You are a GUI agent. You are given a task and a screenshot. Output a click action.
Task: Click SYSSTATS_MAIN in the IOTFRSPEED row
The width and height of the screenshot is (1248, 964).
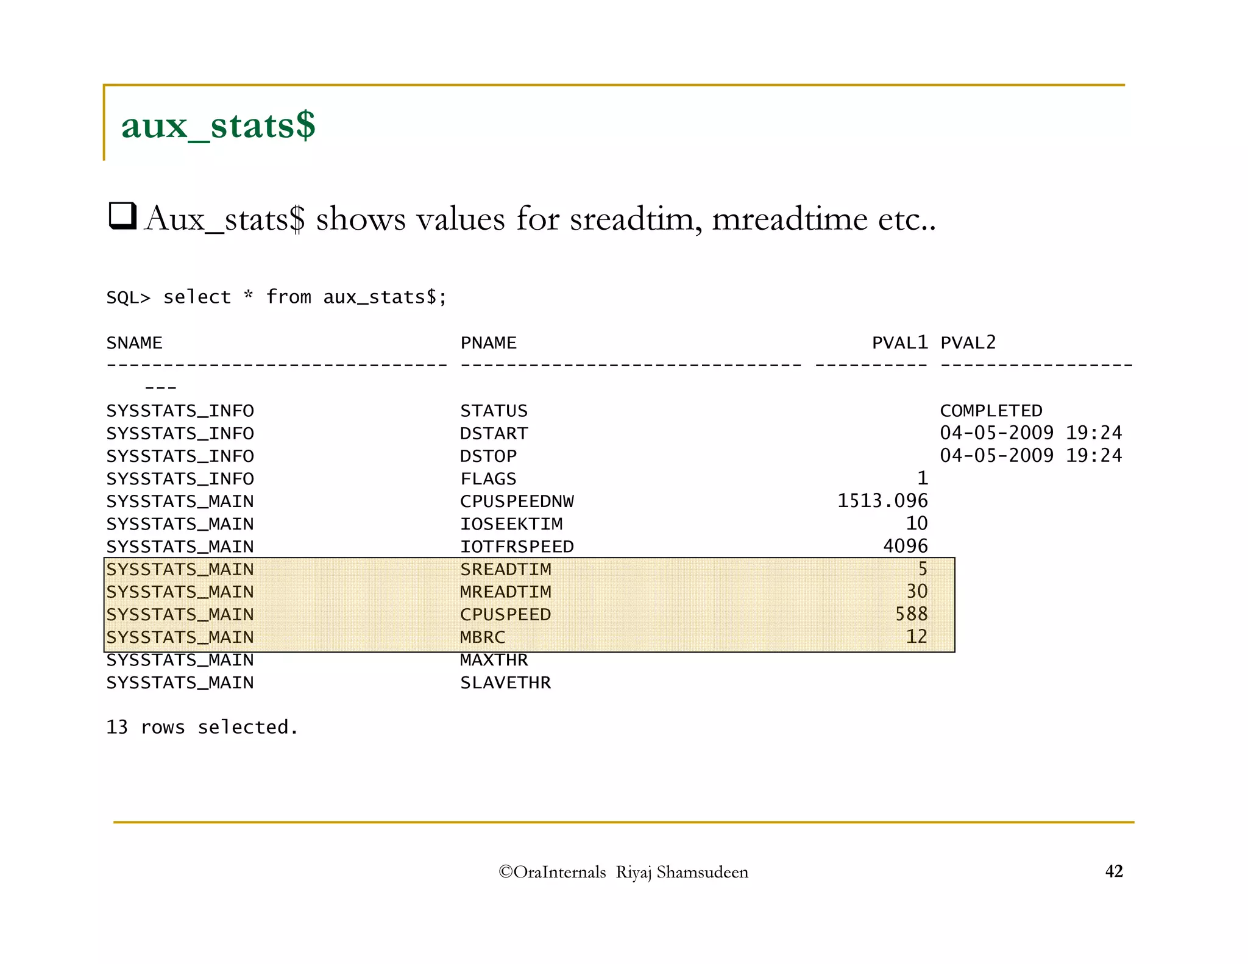click(180, 547)
